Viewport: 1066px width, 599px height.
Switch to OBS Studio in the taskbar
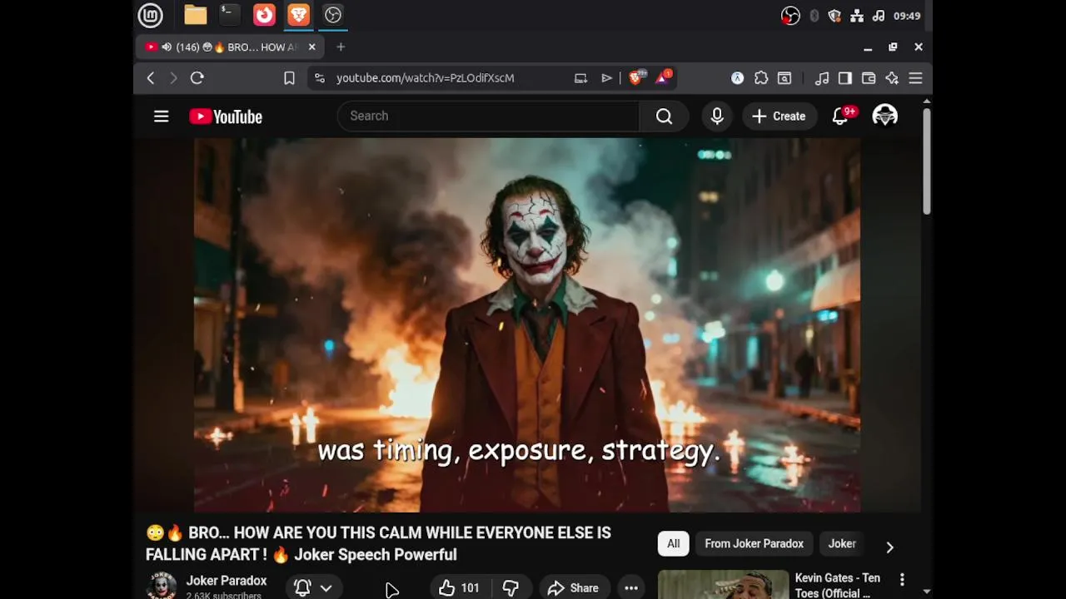(x=333, y=15)
